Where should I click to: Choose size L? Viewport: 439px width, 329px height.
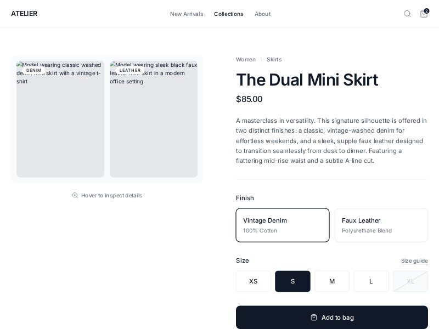[x=371, y=281]
